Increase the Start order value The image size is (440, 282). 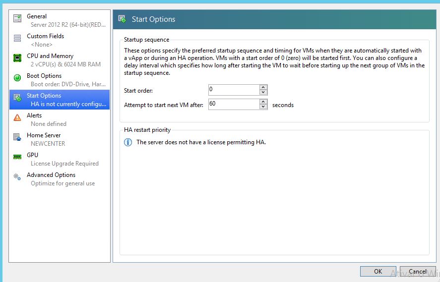[x=263, y=87]
